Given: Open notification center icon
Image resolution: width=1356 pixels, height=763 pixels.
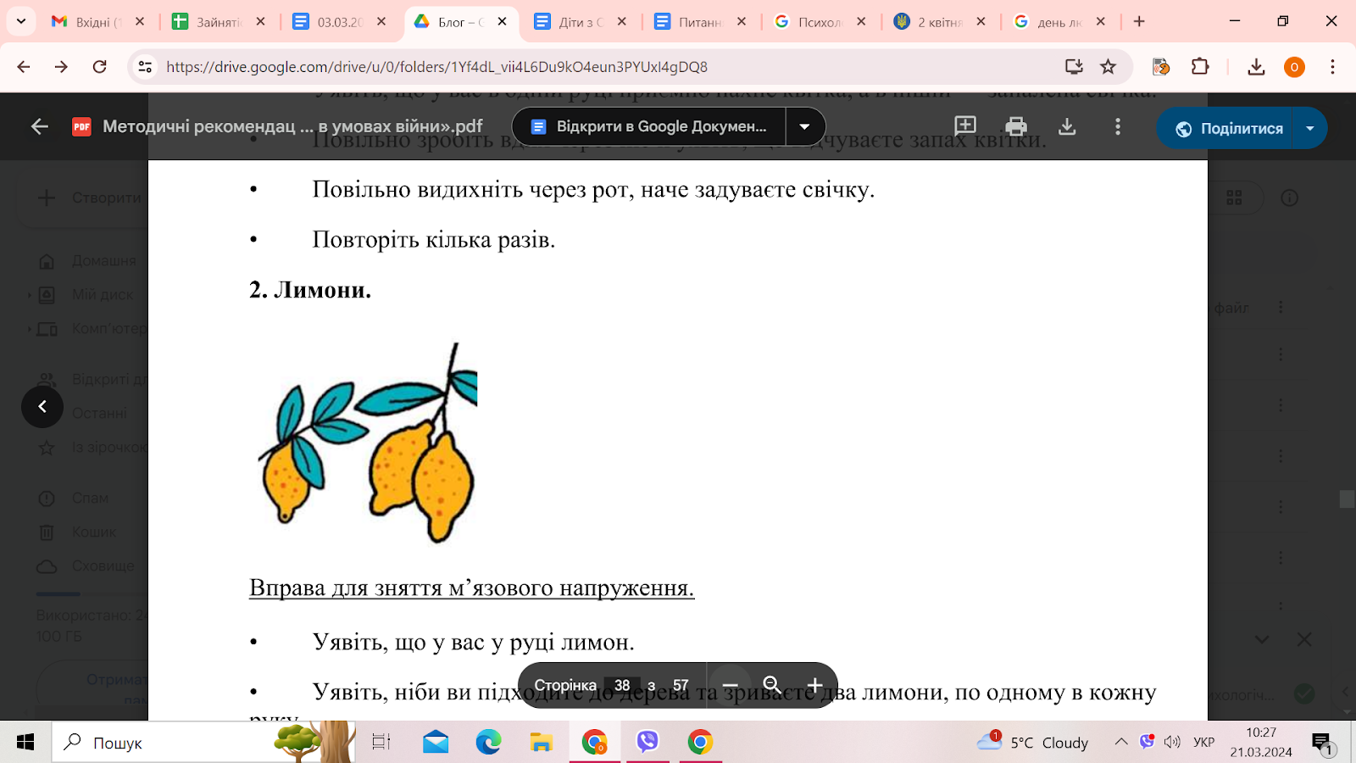Looking at the screenshot, I should [x=1323, y=744].
